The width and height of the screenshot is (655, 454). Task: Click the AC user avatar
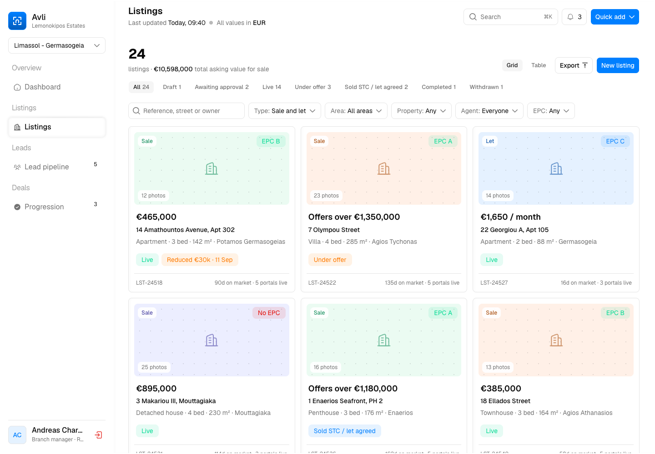tap(17, 435)
